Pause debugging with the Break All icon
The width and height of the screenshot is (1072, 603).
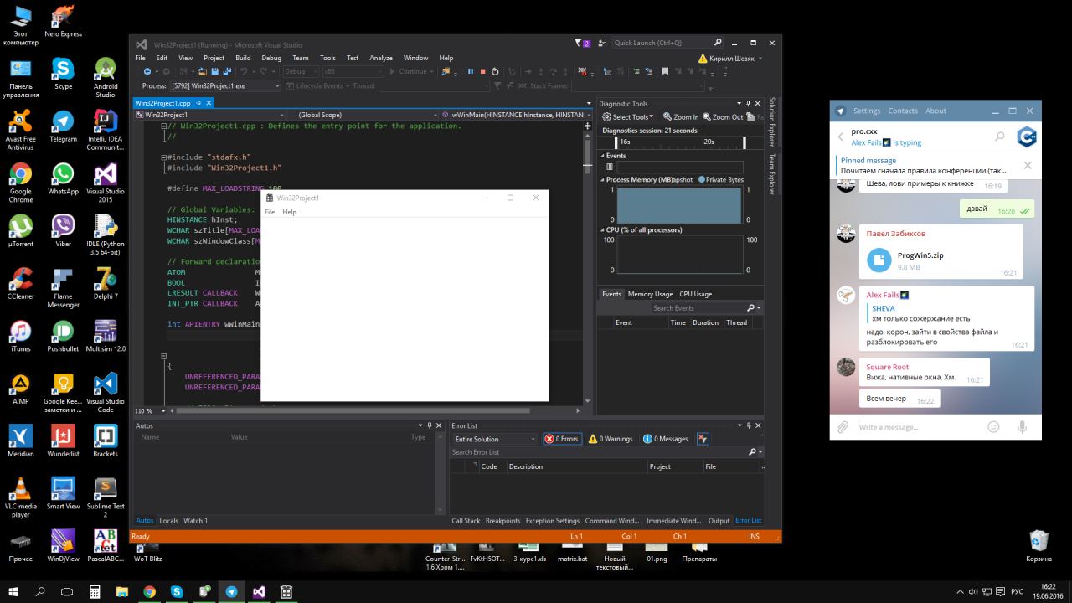click(471, 72)
